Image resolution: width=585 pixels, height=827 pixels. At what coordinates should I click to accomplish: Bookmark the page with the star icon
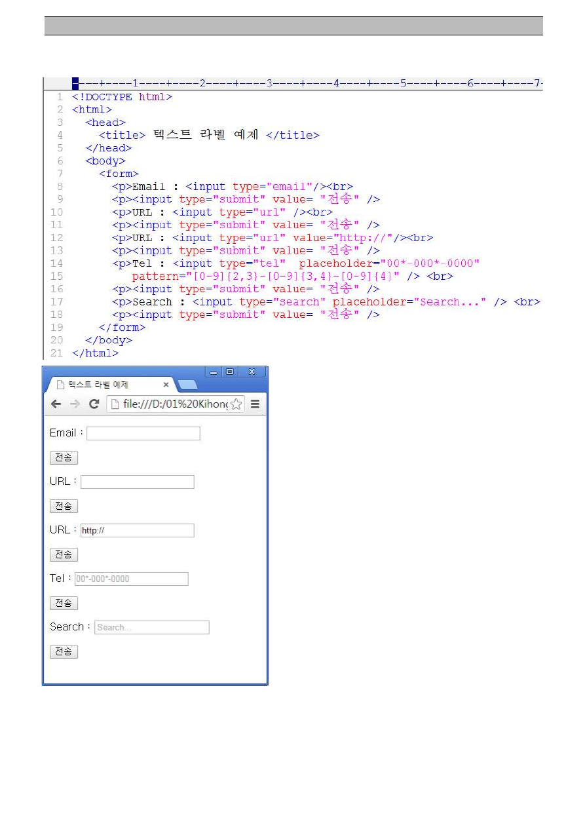[236, 404]
